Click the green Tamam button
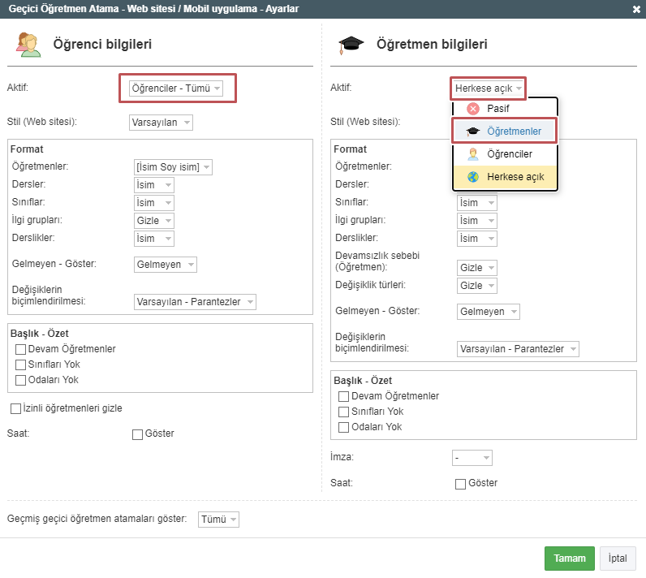This screenshot has height=578, width=646. (570, 559)
